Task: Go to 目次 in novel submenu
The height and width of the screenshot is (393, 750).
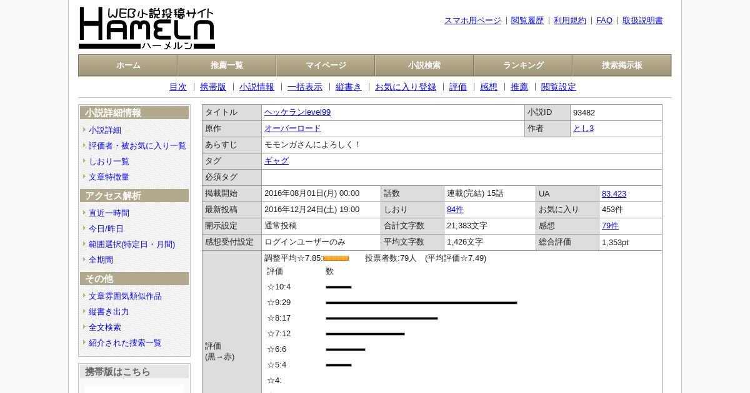Action: [x=178, y=87]
